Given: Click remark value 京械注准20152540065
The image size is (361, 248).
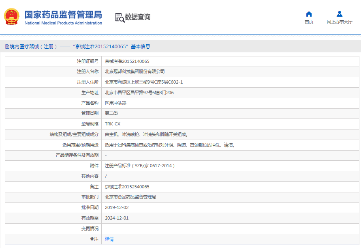Looking at the screenshot, I should point(127,187).
